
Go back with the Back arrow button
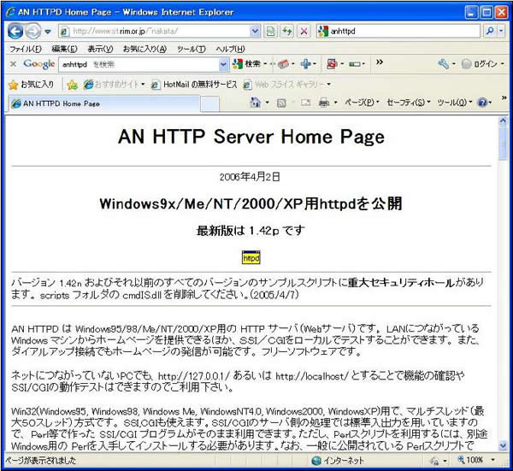pos(15,32)
